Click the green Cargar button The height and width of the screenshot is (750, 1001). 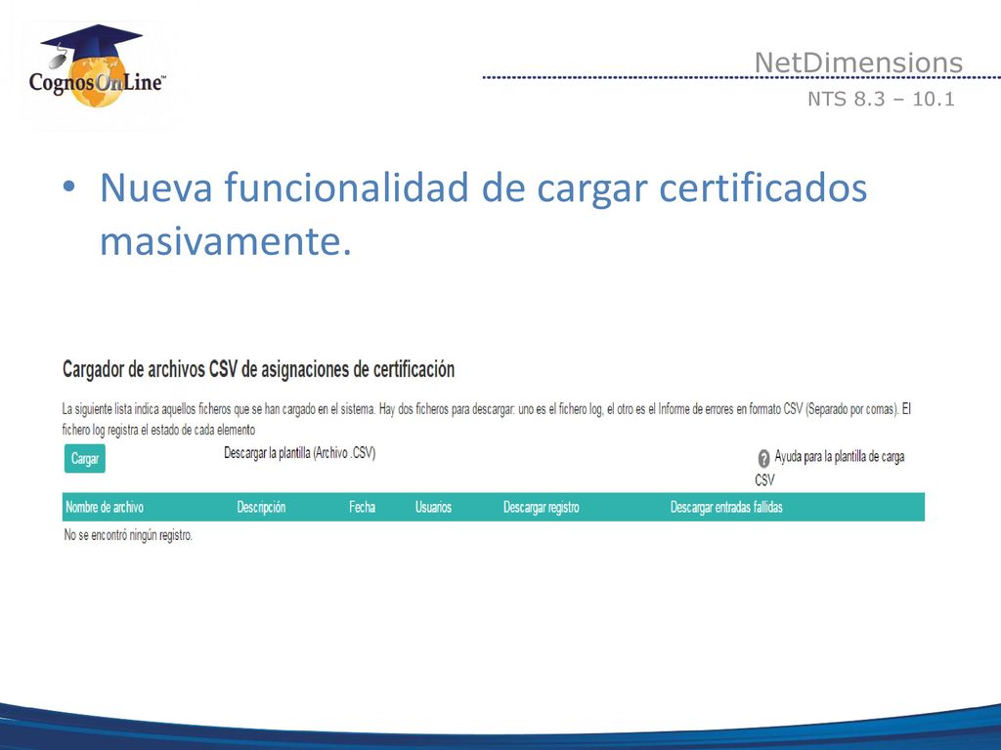85,459
